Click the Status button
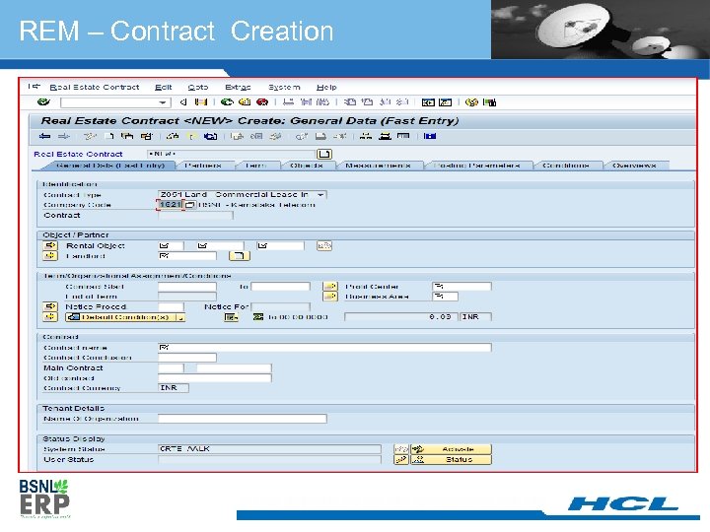The height and width of the screenshot is (532, 710). click(451, 460)
